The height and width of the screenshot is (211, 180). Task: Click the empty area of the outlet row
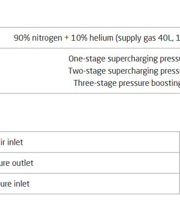coord(106,163)
